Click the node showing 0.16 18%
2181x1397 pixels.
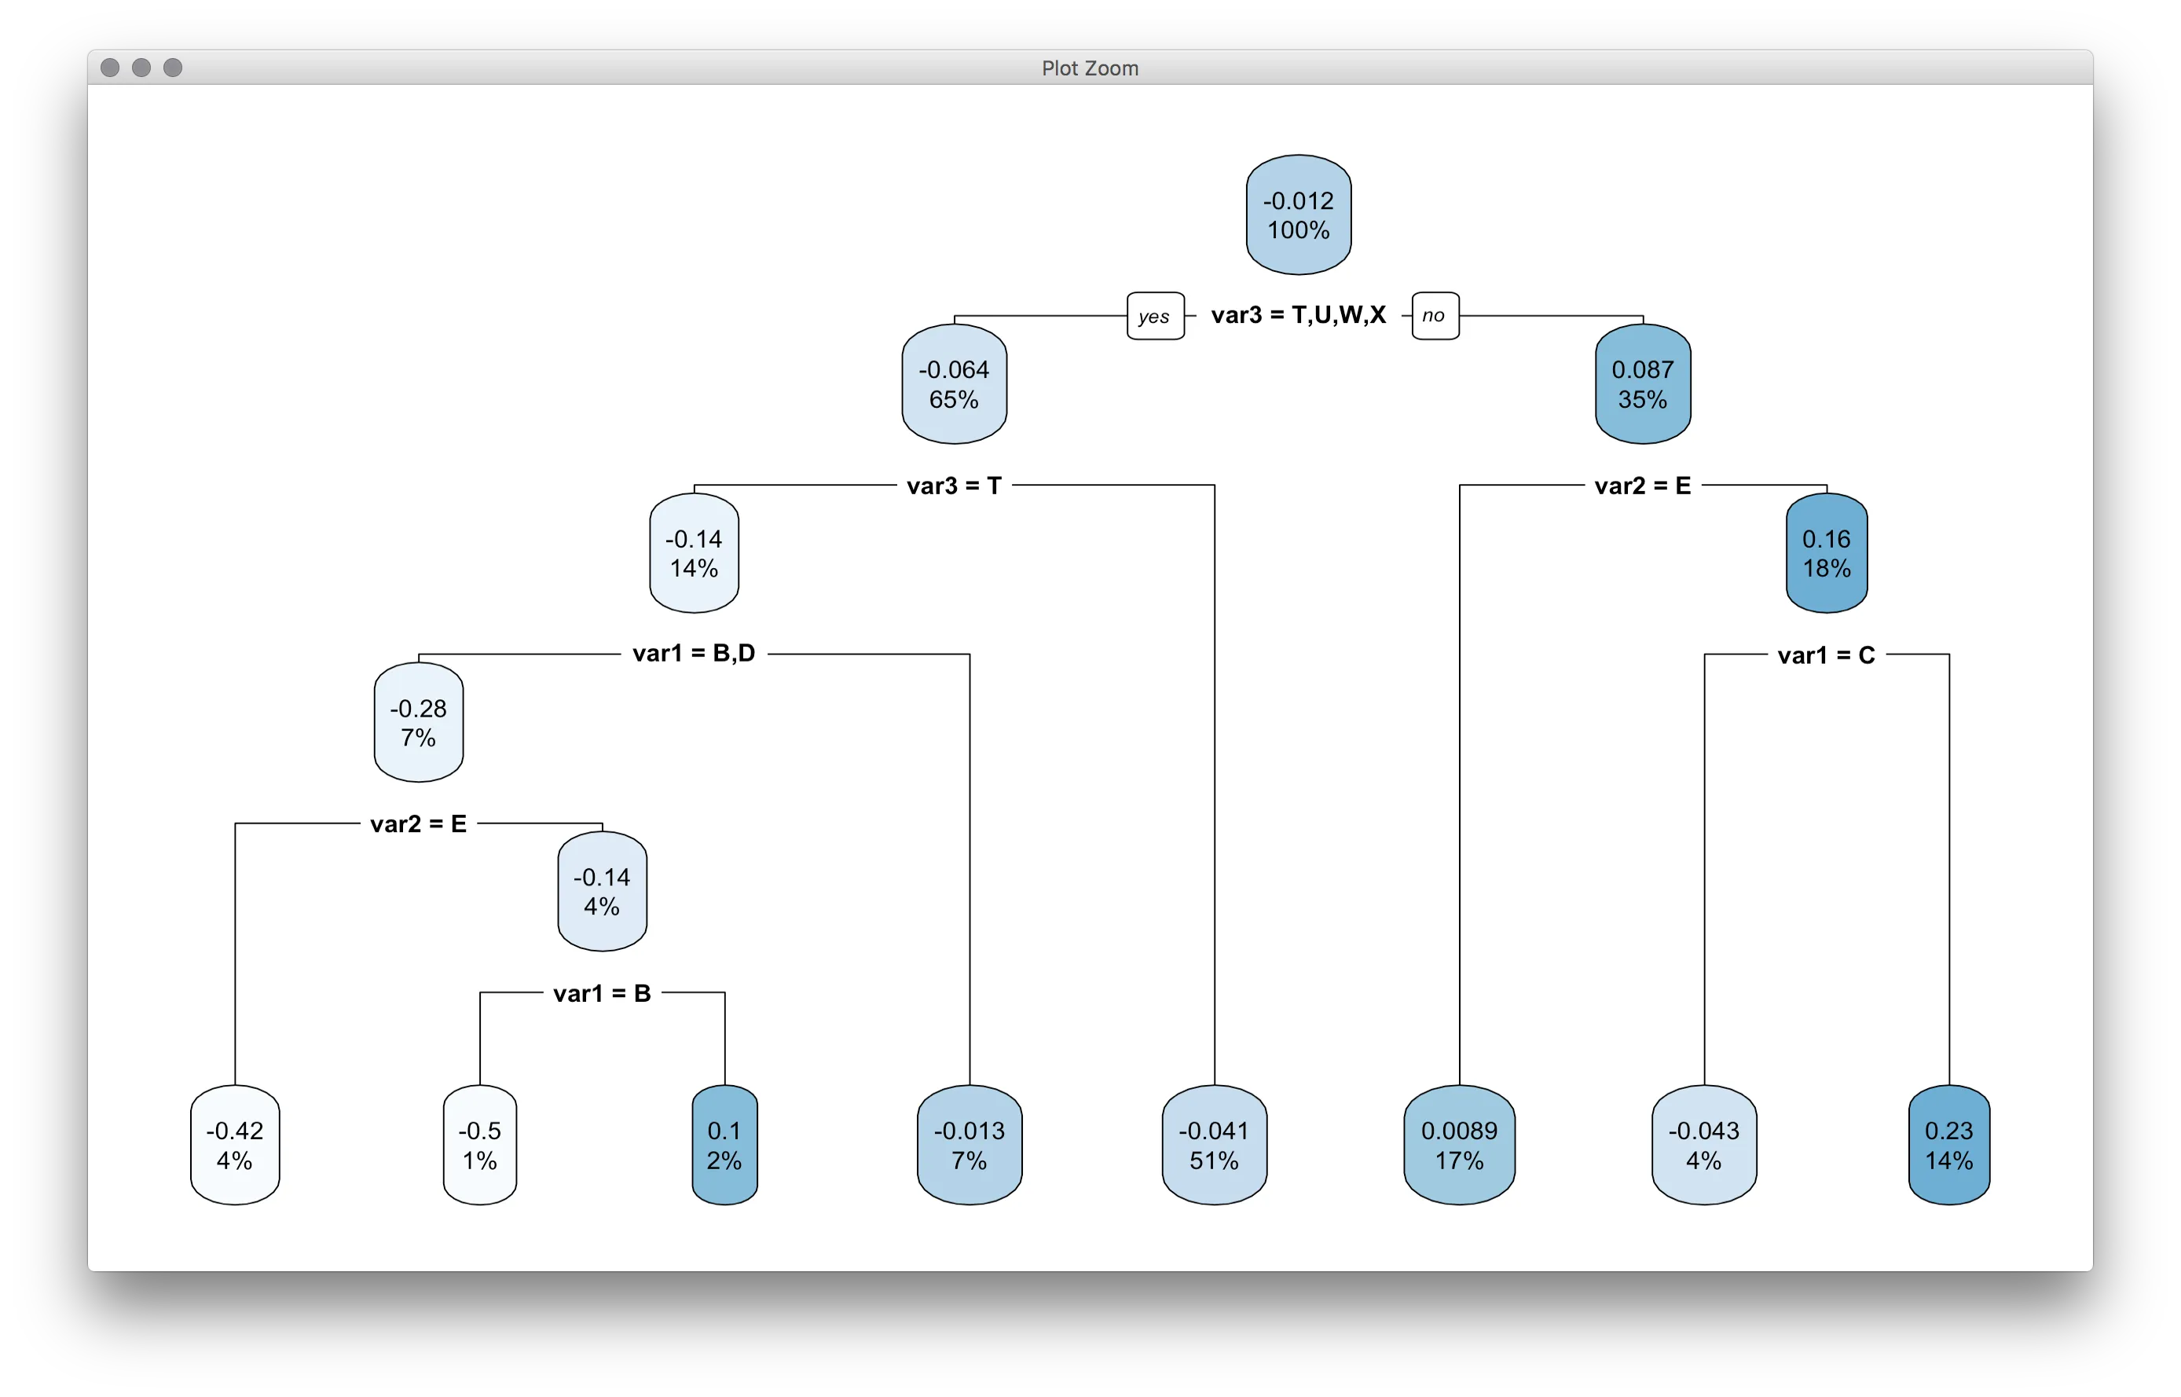tap(1826, 553)
